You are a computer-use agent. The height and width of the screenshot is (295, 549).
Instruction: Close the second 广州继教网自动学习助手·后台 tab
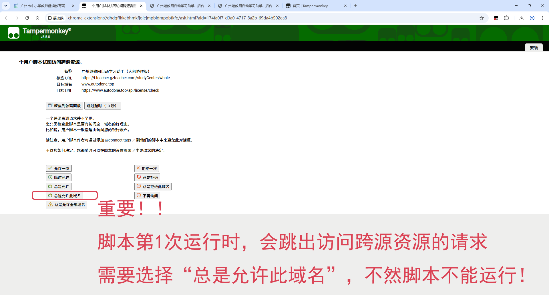[277, 6]
